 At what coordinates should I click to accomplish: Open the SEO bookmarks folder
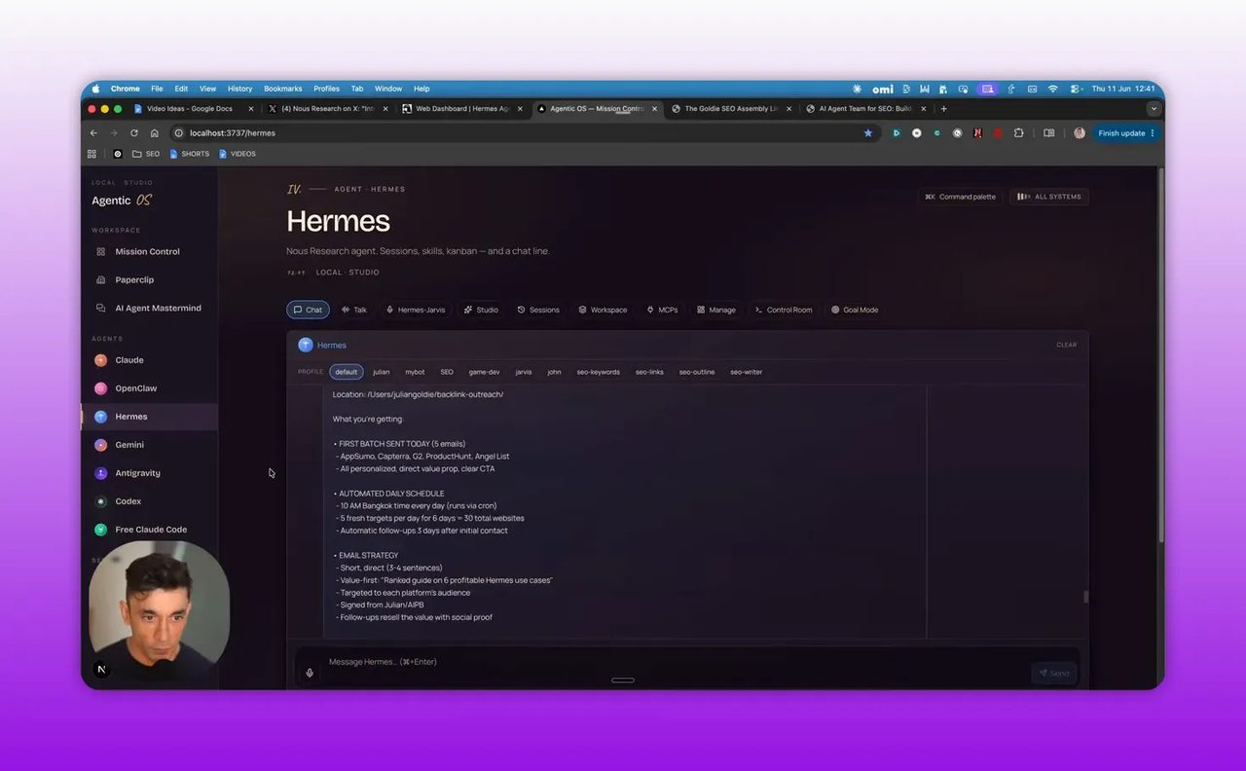click(x=146, y=154)
